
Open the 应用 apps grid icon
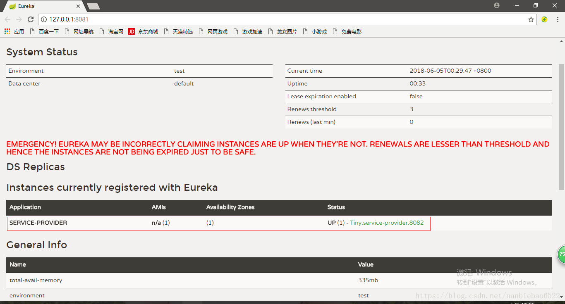(x=7, y=31)
